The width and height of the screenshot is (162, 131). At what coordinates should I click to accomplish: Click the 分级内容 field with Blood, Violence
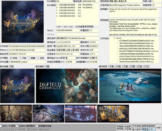pyautogui.click(x=126, y=5)
